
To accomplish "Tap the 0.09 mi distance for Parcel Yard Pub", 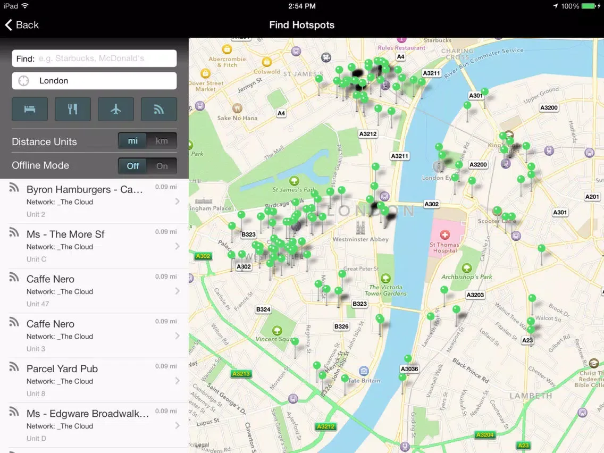I will (x=166, y=366).
